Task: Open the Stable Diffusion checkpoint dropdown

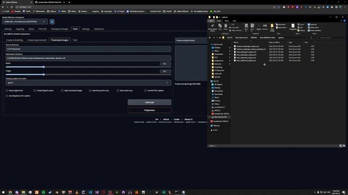Action: pos(25,22)
